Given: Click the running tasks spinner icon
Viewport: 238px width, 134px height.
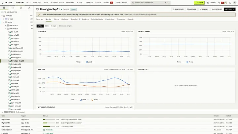Looking at the screenshot, I should click(17, 112).
